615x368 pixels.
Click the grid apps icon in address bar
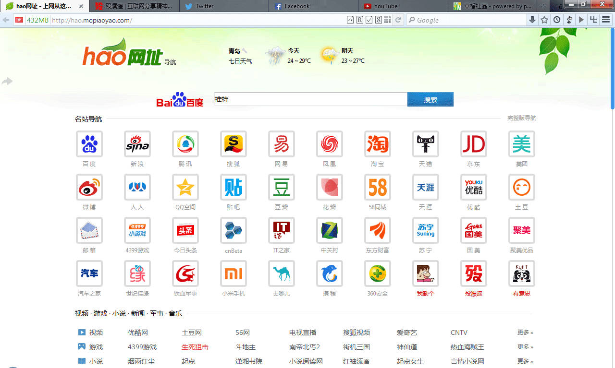[x=387, y=20]
